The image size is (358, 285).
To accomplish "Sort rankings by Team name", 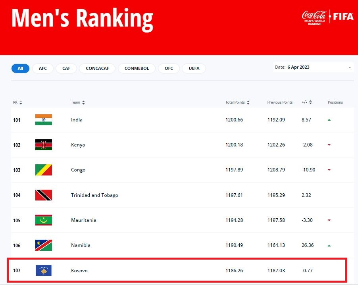I will click(78, 102).
